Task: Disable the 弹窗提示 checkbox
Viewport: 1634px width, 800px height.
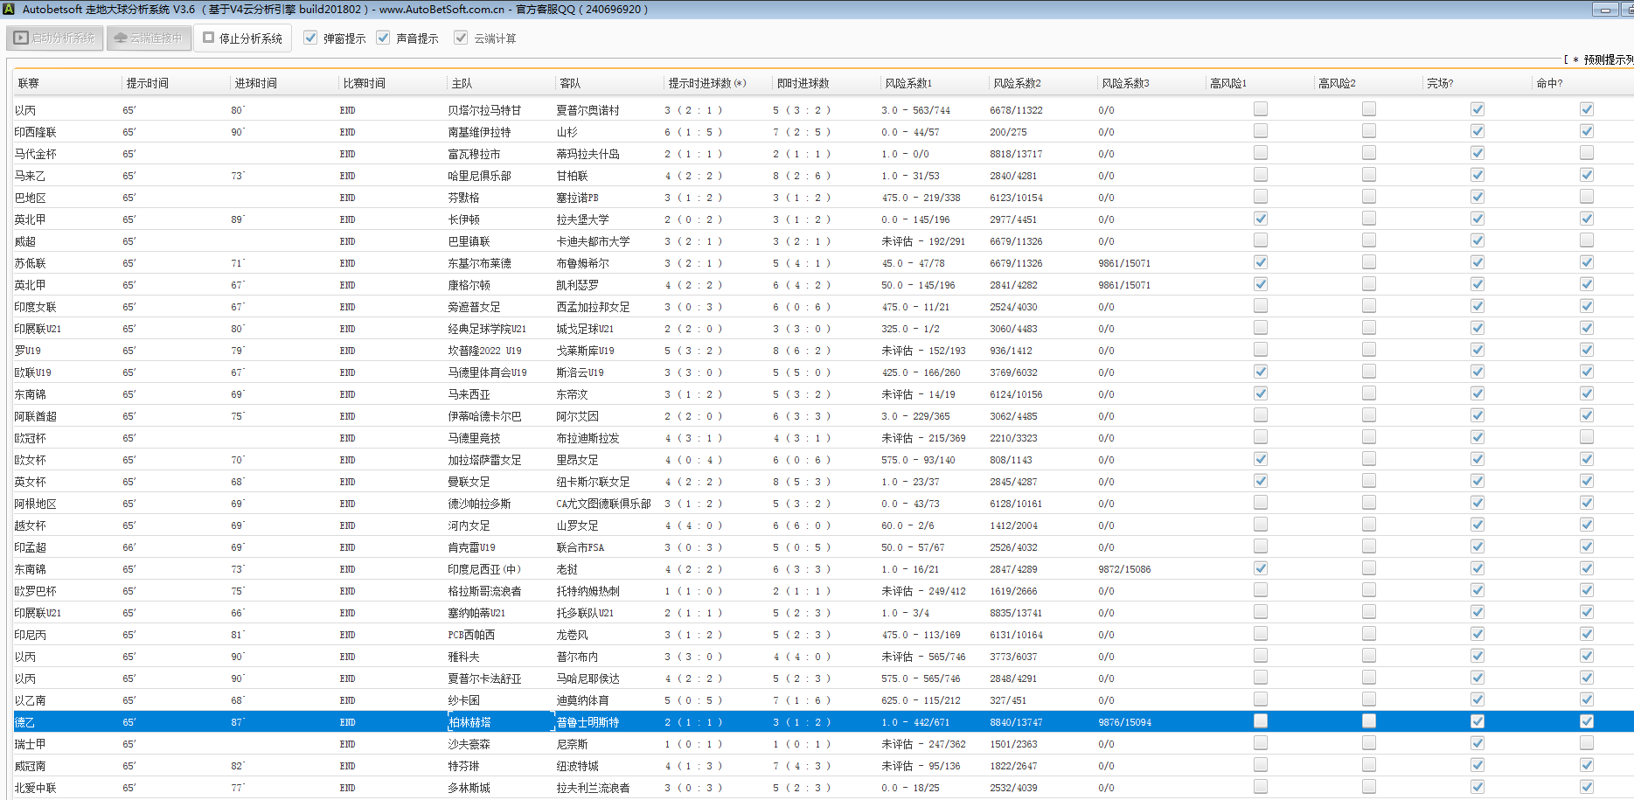Action: pyautogui.click(x=310, y=38)
